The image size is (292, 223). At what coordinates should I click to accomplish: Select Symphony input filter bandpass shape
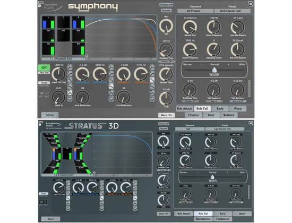pyautogui.click(x=70, y=92)
